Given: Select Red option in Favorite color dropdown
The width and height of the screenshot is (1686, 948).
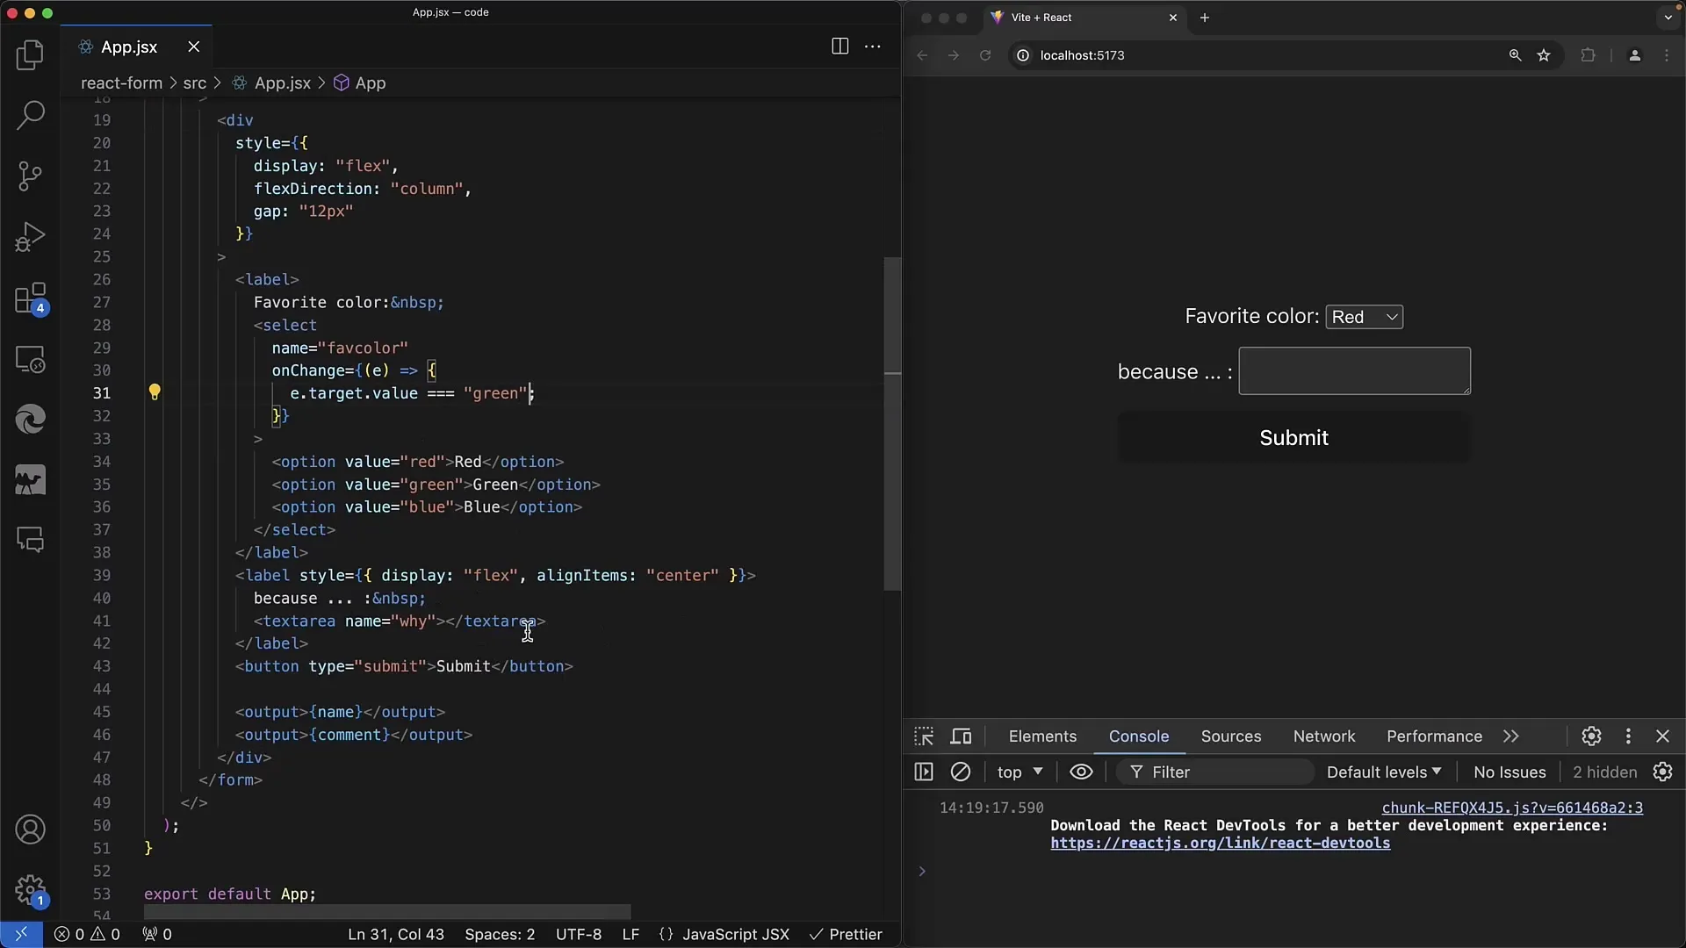Looking at the screenshot, I should (x=1363, y=316).
